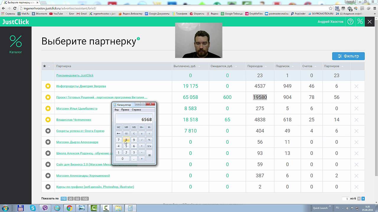Image resolution: width=378 pixels, height=212 pixels.
Task: Go to next page with pagination arrow
Action: tap(363, 199)
